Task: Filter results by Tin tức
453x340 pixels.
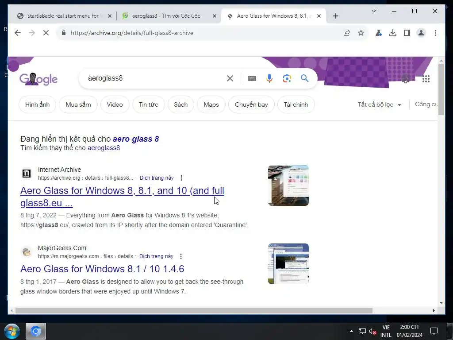Action: click(149, 104)
